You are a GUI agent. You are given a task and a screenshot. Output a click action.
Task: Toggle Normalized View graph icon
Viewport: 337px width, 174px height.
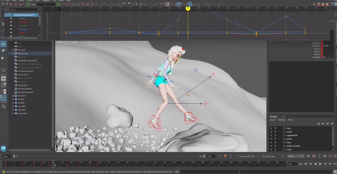[199, 4]
